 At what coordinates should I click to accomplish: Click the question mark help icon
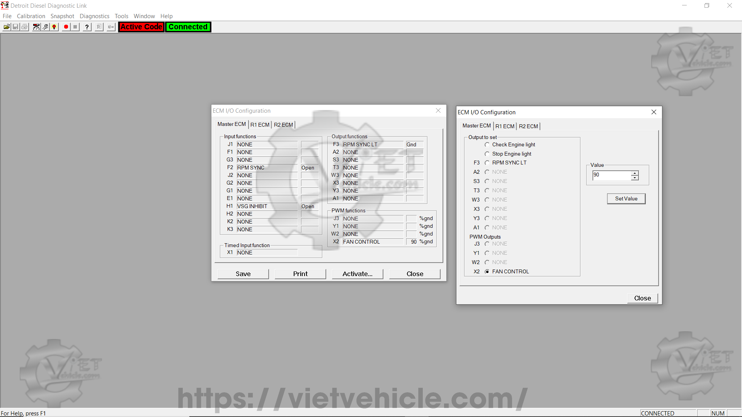pos(87,27)
